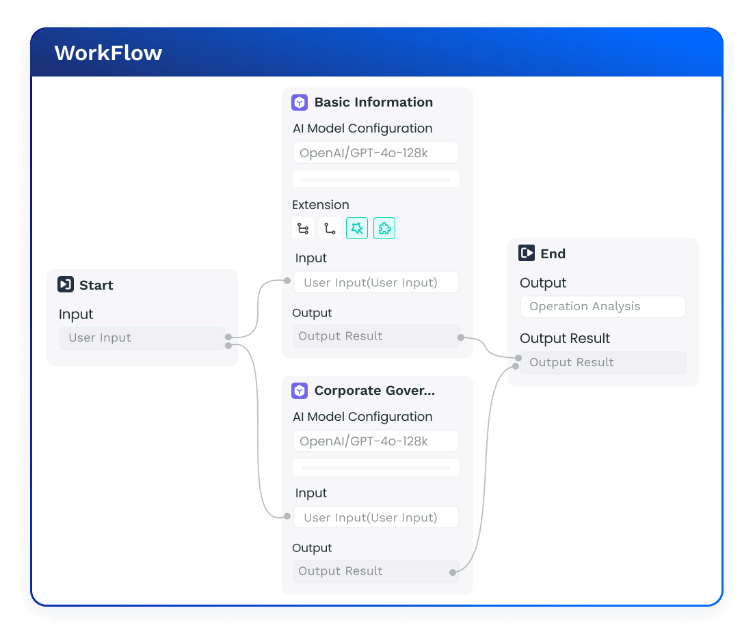
Task: Click the Start node icon
Action: pyautogui.click(x=66, y=285)
